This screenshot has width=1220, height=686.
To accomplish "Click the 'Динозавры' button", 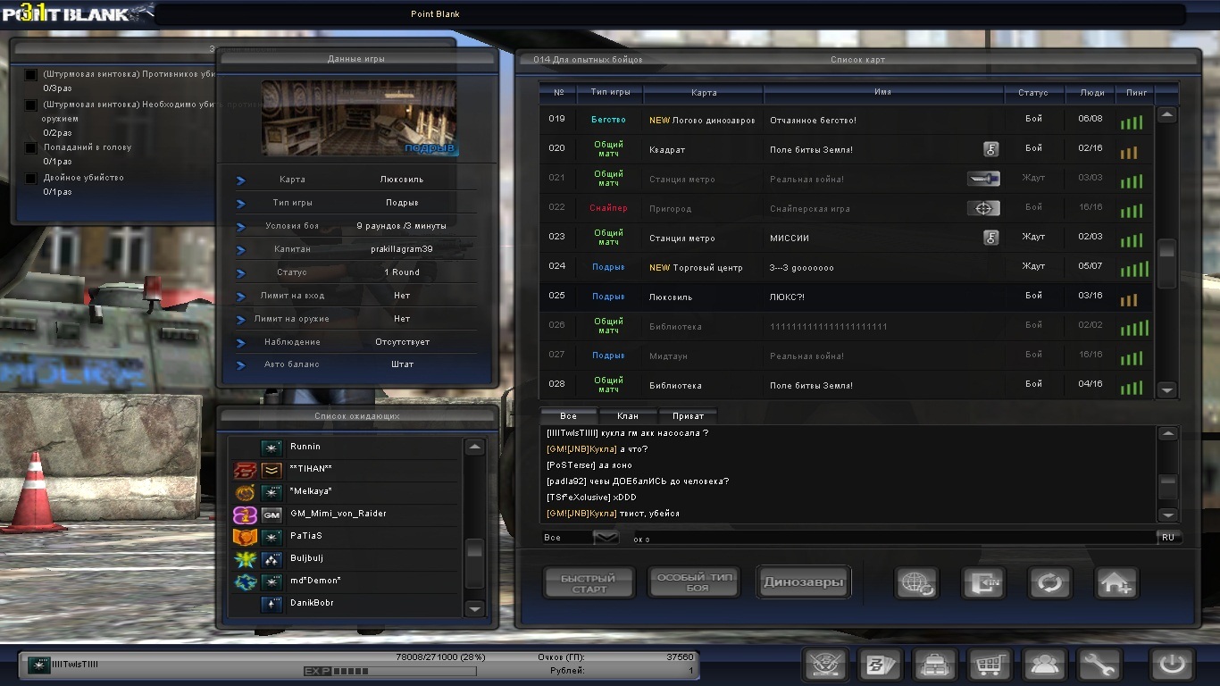I will (x=803, y=582).
